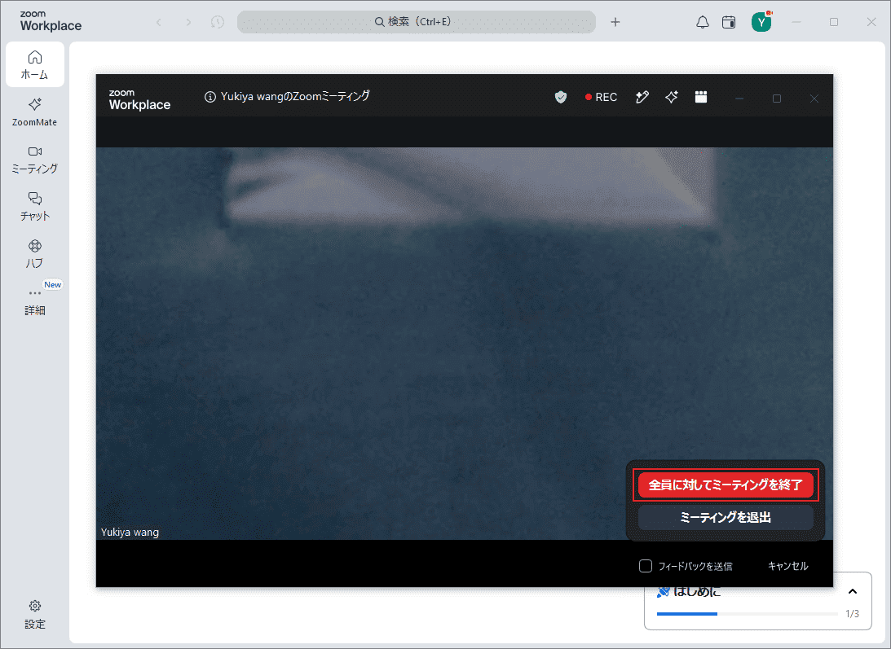891x649 pixels.
Task: Open the annotation pen sparkle icon
Action: 642,97
